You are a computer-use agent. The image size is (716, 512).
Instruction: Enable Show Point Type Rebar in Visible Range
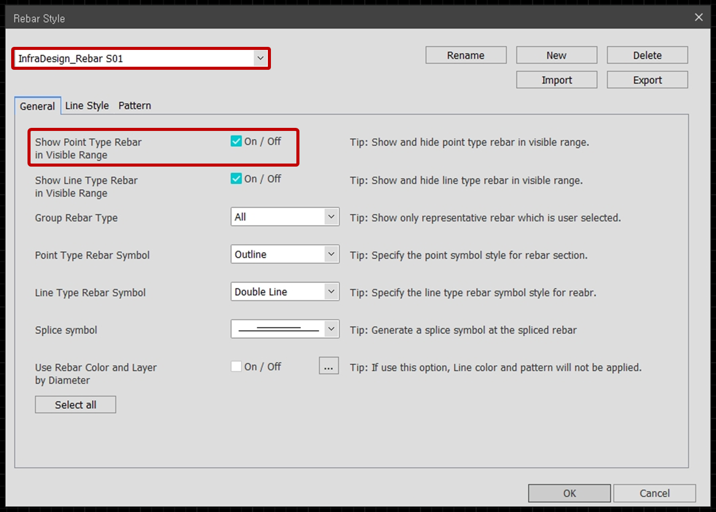236,141
